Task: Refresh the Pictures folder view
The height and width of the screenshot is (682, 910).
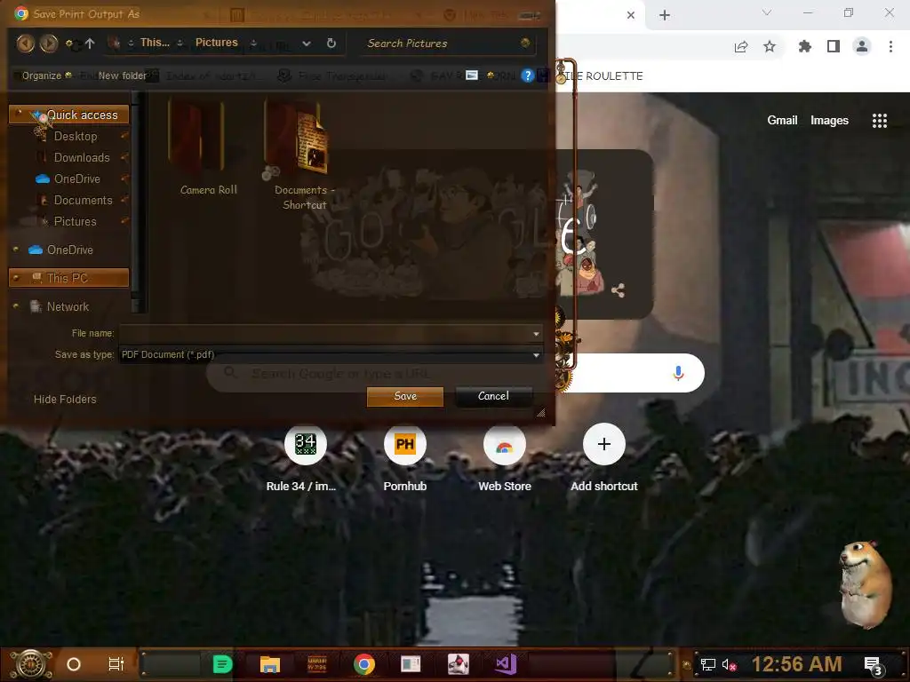Action: click(x=331, y=43)
